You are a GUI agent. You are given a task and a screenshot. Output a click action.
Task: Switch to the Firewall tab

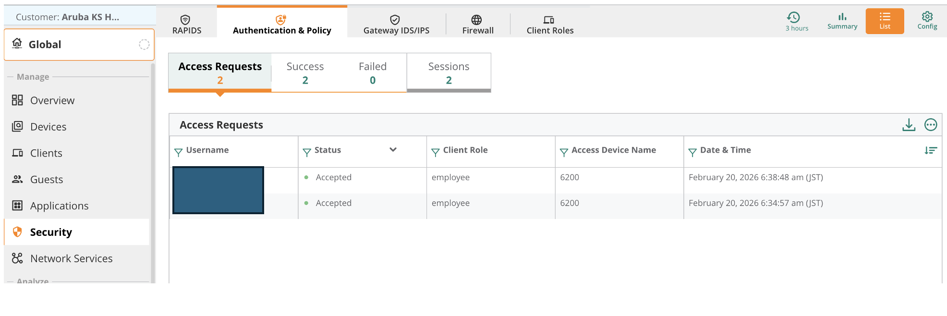(478, 24)
